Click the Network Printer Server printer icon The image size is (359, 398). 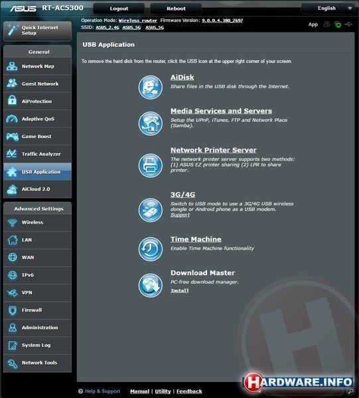[x=151, y=165]
